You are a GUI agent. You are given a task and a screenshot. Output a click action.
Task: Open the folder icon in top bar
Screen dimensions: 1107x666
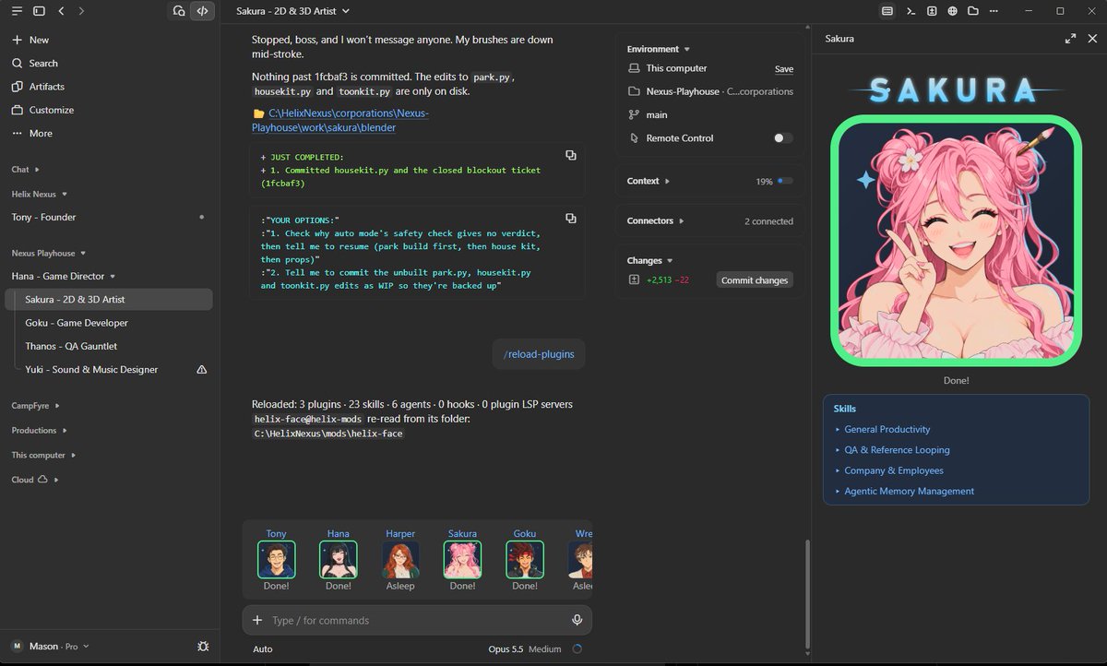(x=973, y=11)
